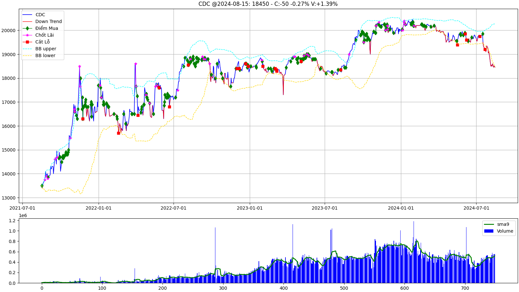Click the 2024-01-01 date axis label
The width and height of the screenshot is (519, 292).
click(x=401, y=208)
